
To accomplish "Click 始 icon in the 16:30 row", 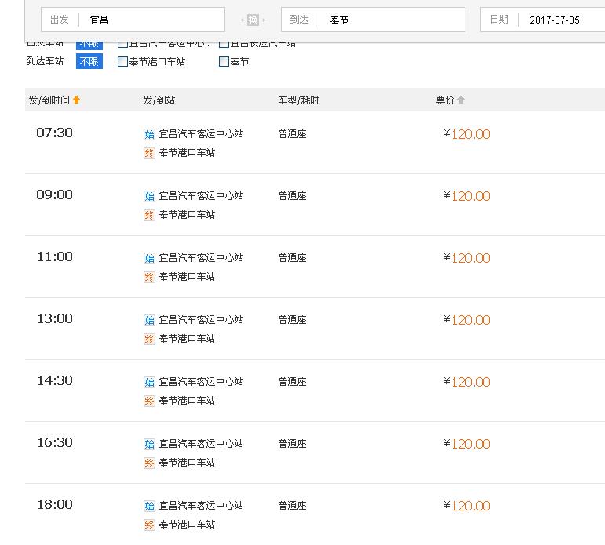I will point(149,444).
